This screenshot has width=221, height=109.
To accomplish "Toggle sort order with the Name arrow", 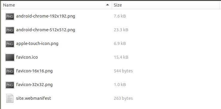I will coord(108,5).
